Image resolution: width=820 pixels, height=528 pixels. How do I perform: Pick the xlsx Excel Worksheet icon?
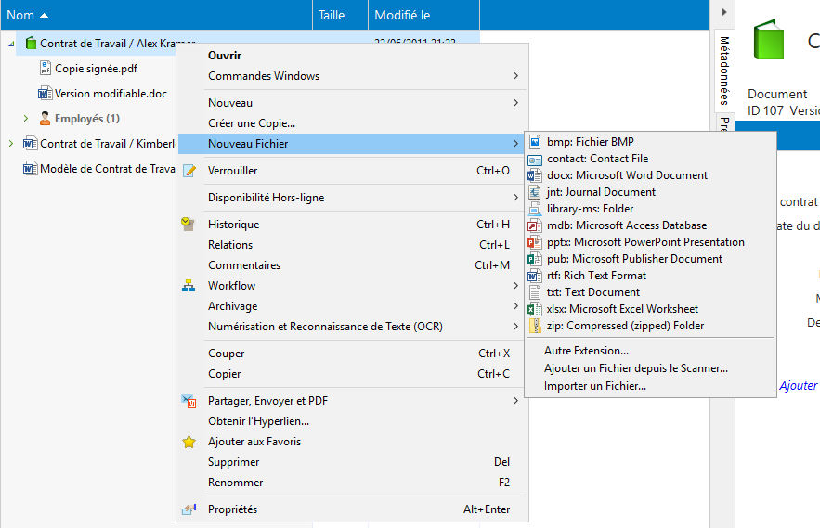pyautogui.click(x=534, y=309)
